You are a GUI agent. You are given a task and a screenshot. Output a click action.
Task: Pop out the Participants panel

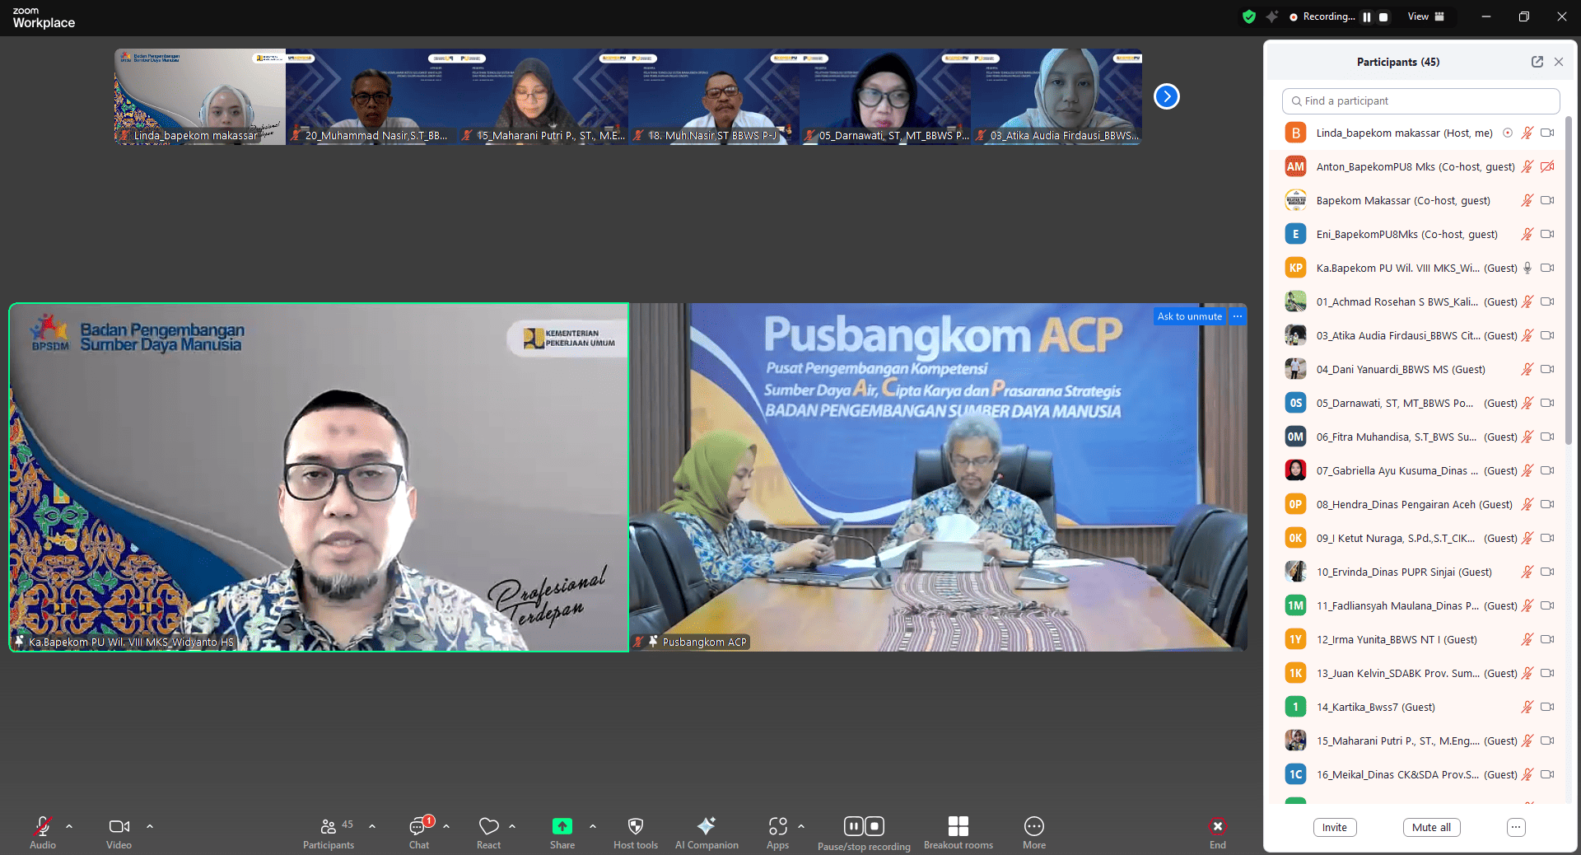point(1537,62)
